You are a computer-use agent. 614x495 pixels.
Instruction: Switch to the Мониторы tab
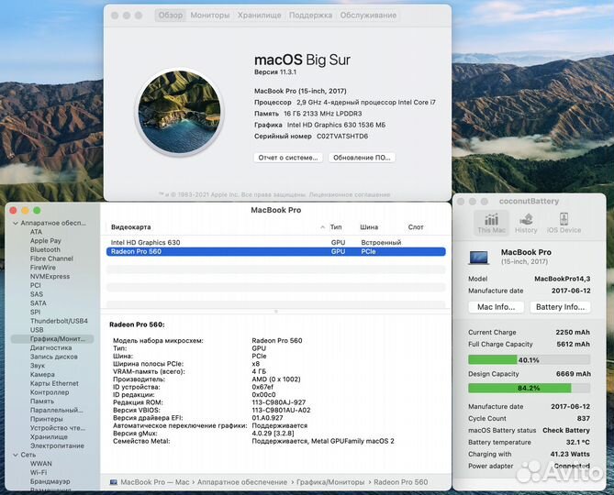[x=210, y=16]
